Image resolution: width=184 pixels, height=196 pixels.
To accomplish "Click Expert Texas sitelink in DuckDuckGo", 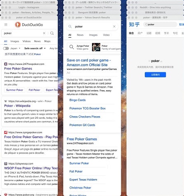I will click(x=51, y=90).
